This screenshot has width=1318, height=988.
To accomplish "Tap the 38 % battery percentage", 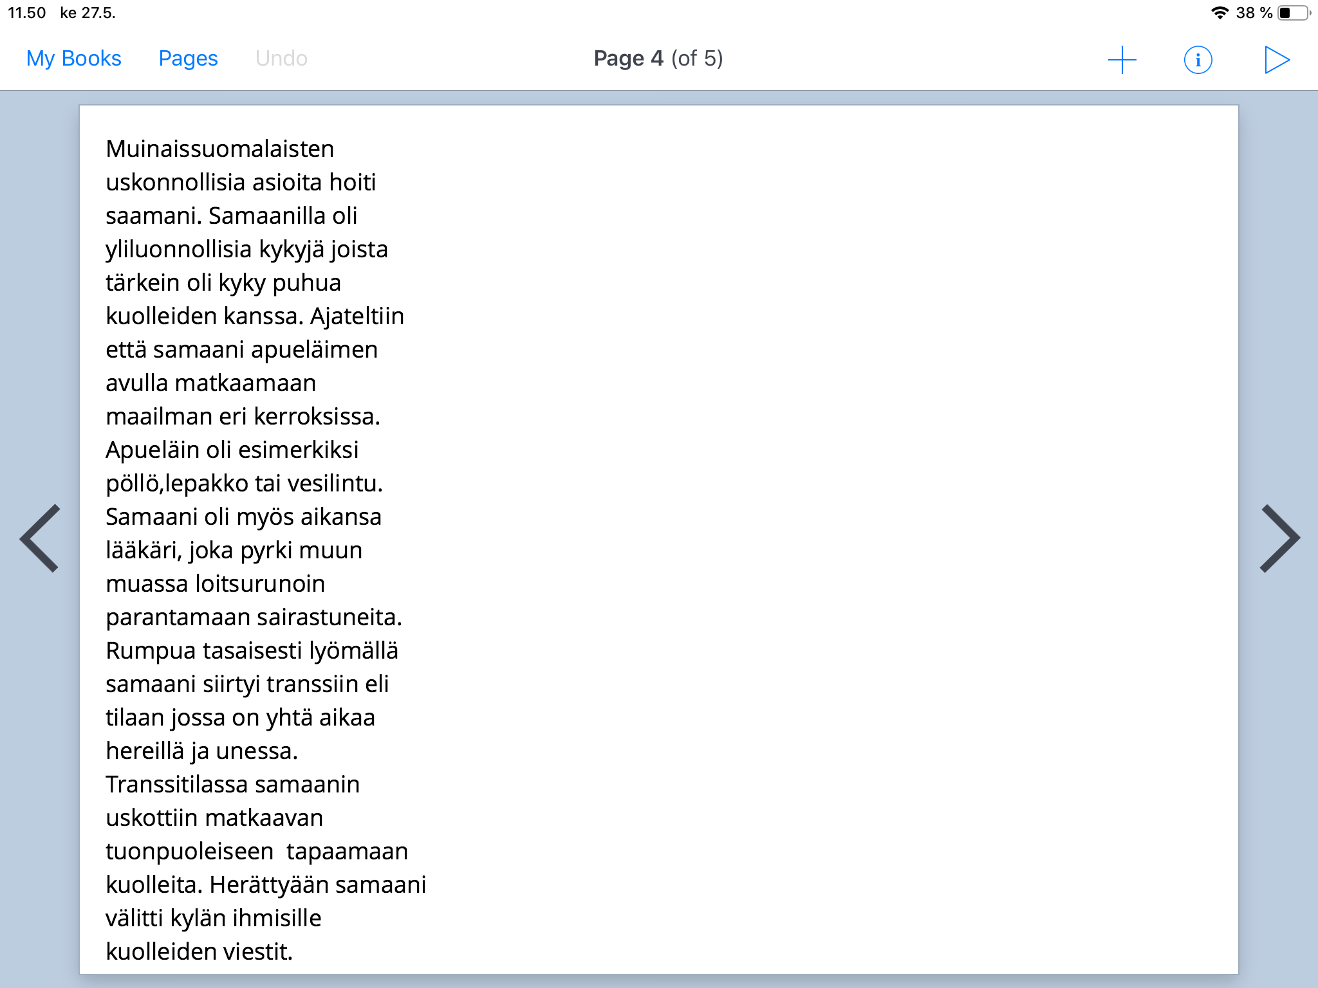I will pyautogui.click(x=1254, y=13).
